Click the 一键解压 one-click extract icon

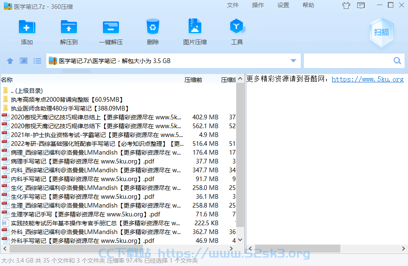tap(111, 27)
